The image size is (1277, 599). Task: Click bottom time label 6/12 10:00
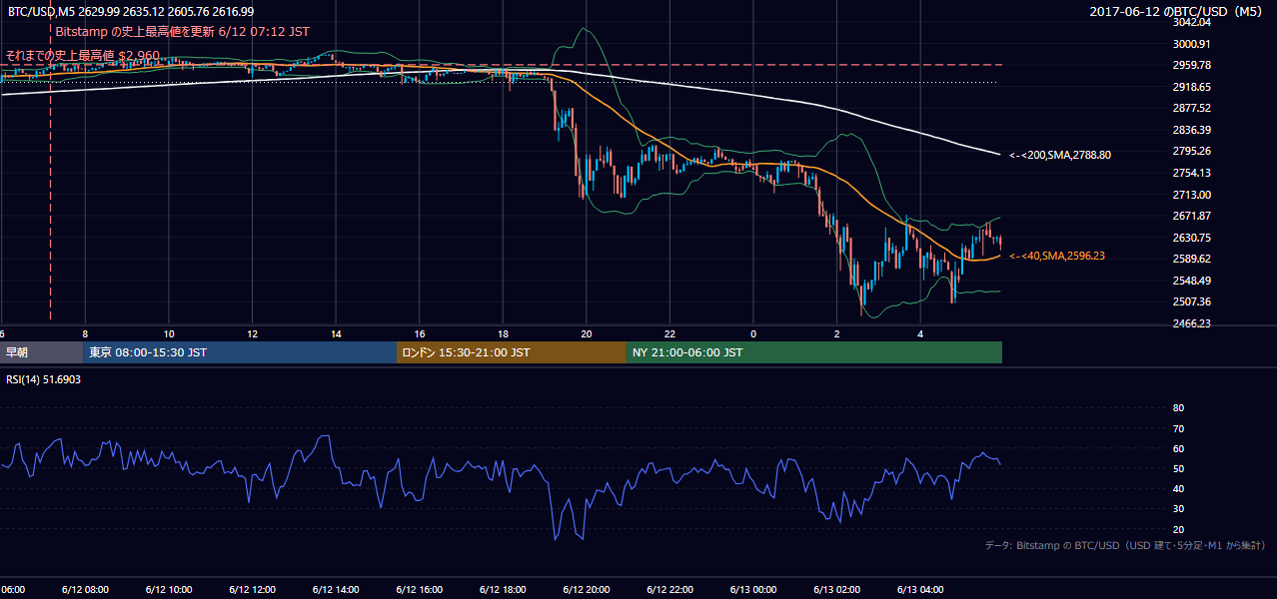[169, 589]
